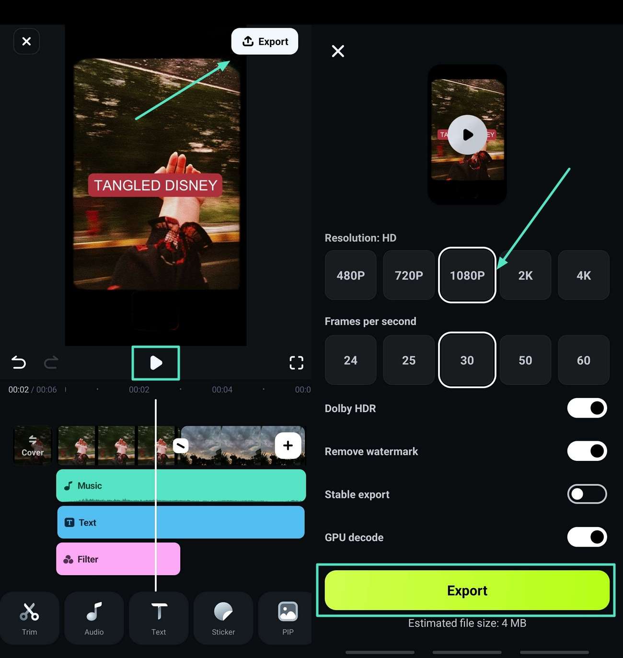Undo the last edit

pyautogui.click(x=19, y=362)
